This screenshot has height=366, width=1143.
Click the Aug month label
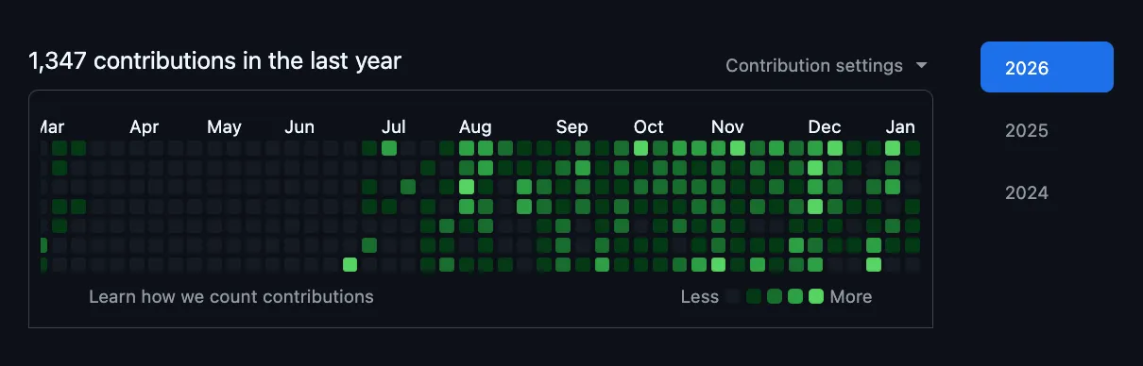(475, 126)
